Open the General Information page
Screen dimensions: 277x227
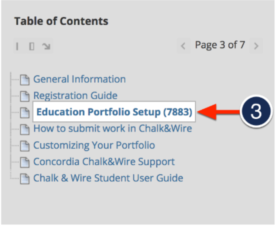coord(80,79)
